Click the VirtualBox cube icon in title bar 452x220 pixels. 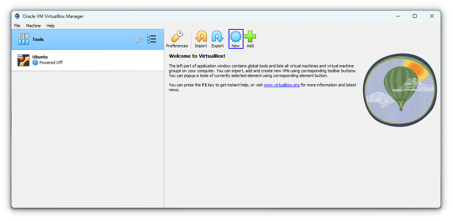coord(17,16)
